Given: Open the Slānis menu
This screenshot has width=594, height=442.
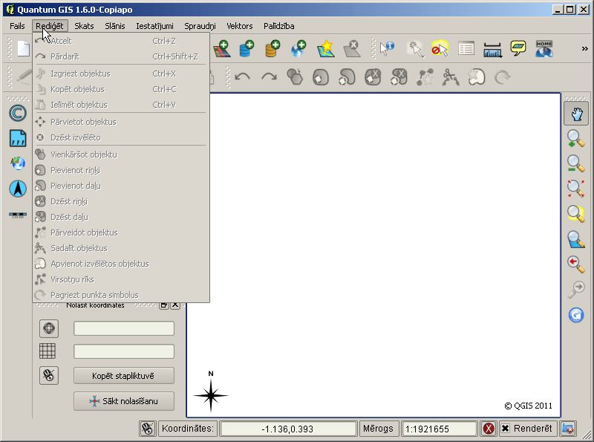Looking at the screenshot, I should pos(115,26).
